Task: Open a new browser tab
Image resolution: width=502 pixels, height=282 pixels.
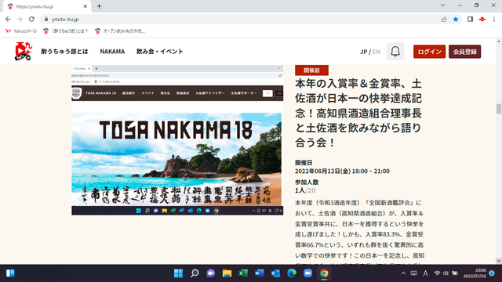Action: point(100,6)
